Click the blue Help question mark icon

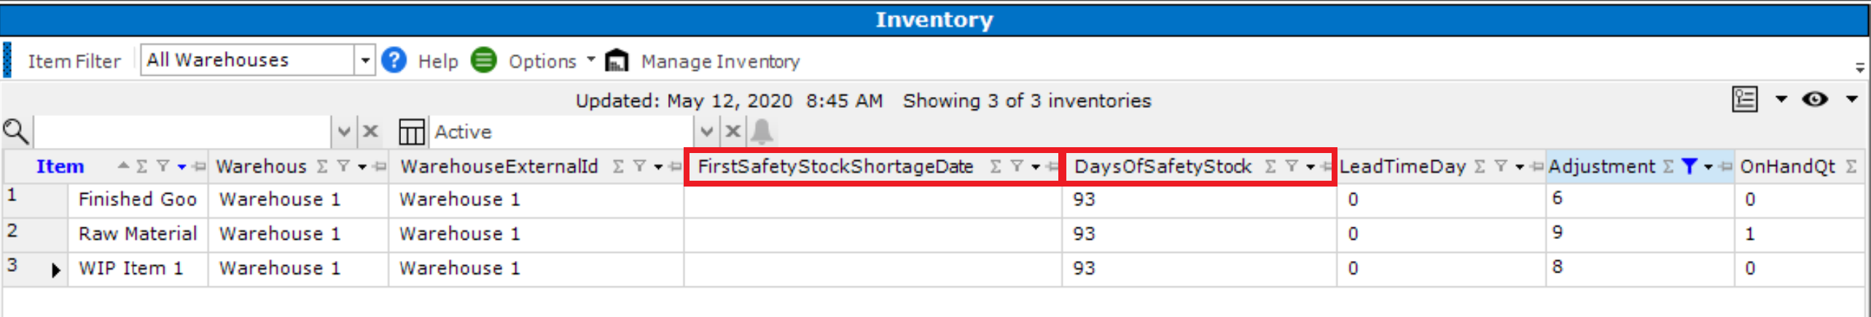[394, 60]
